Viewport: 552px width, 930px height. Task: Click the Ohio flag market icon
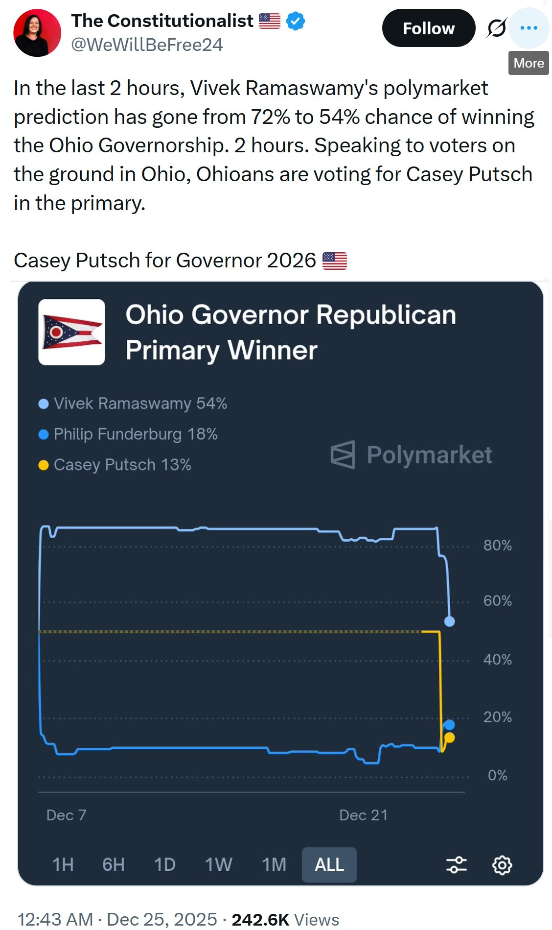[72, 332]
